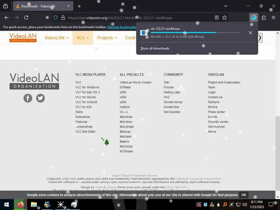
Task: Click the network tray icon
Action: point(238,205)
